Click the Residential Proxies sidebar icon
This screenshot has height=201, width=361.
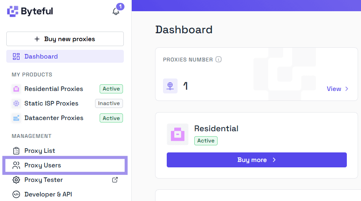click(x=16, y=89)
